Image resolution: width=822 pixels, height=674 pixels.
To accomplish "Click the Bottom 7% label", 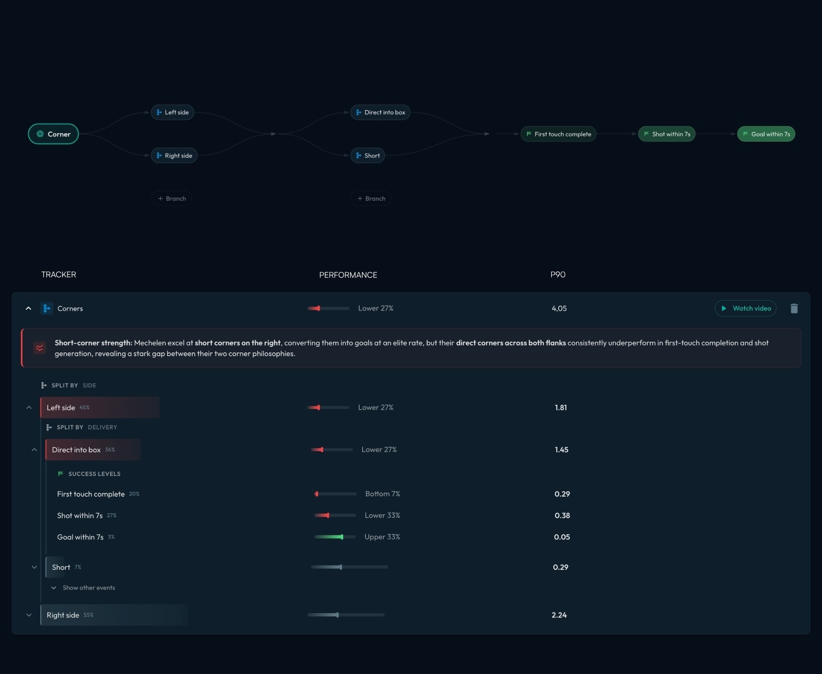I will point(383,494).
